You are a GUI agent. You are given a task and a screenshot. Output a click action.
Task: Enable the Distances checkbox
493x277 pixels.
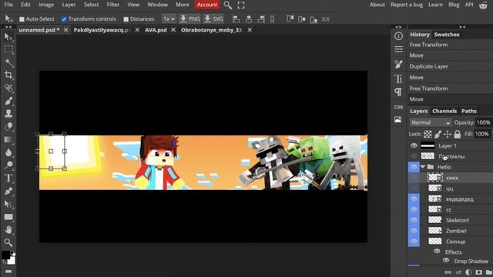(126, 19)
